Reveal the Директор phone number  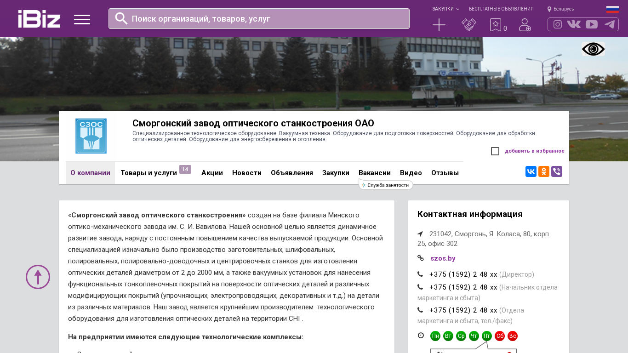pos(463,274)
